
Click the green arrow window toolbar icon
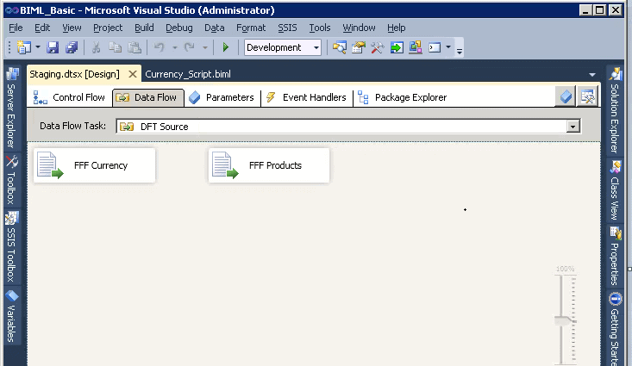397,47
